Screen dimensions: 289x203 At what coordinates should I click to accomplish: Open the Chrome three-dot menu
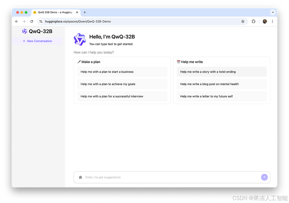tap(272, 22)
